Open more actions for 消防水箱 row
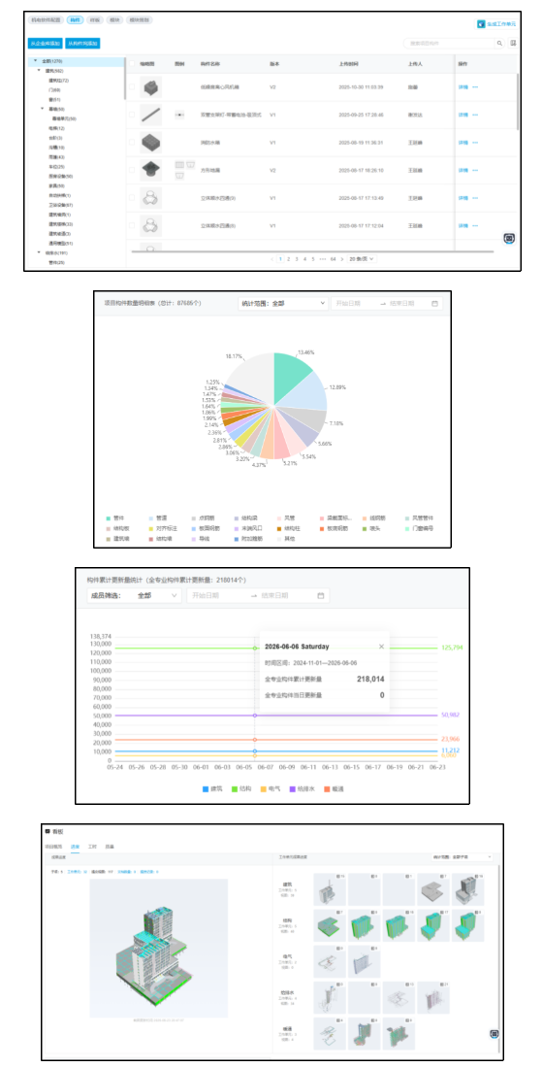 (x=475, y=143)
